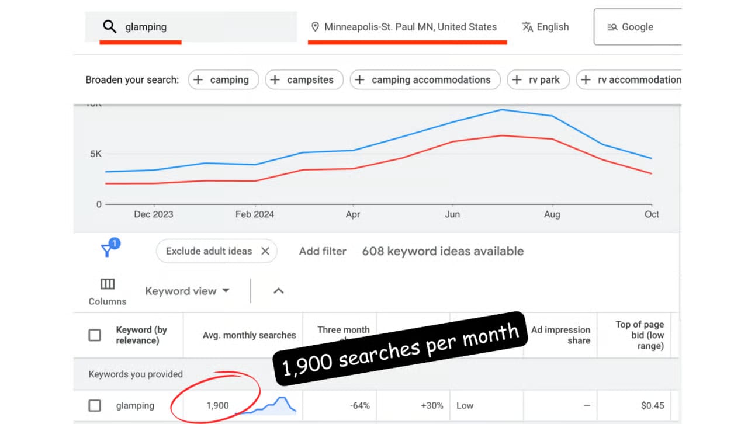Sort by Avg. monthly searches column
The width and height of the screenshot is (755, 424).
pyautogui.click(x=250, y=335)
